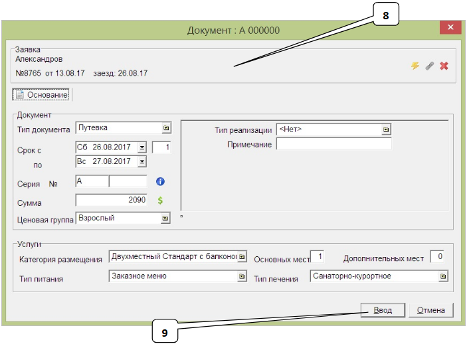Click the Сумма amount field

(114, 199)
